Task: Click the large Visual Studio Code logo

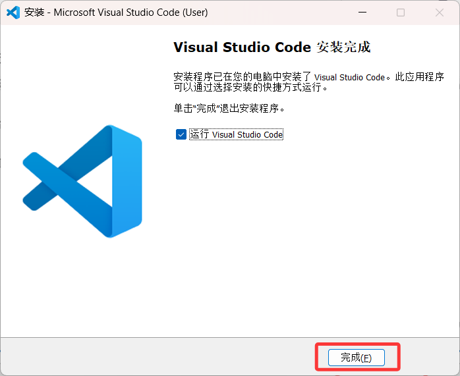Action: pyautogui.click(x=82, y=181)
